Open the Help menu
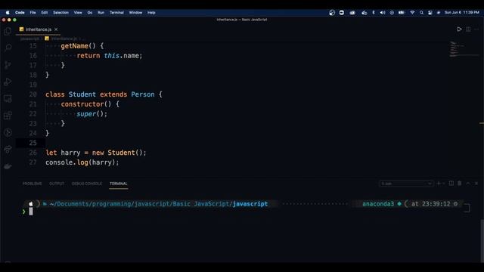This screenshot has height=272, width=484. tap(151, 13)
